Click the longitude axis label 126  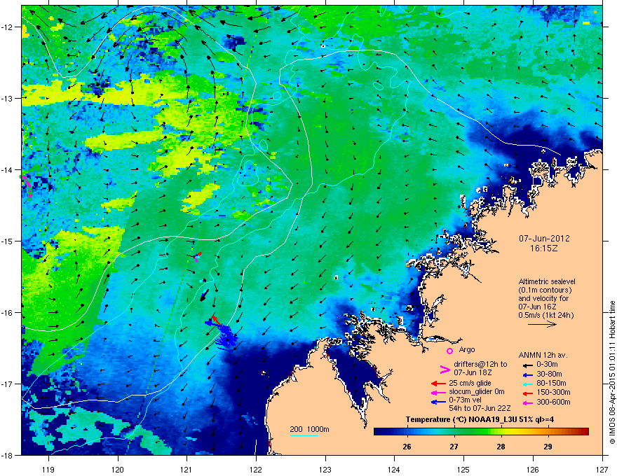tap(533, 469)
